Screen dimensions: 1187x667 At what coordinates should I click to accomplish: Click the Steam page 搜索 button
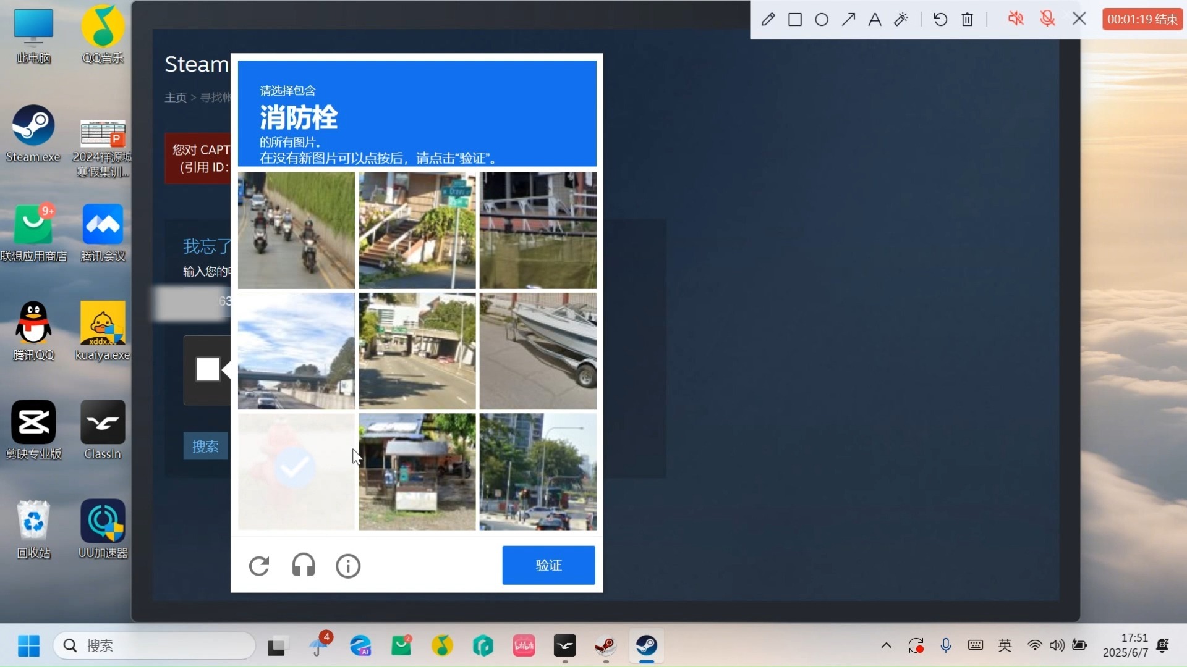206,446
